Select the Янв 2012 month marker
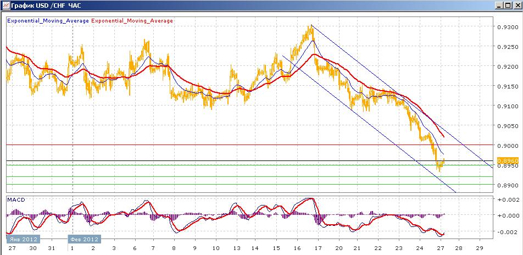 pos(23,239)
